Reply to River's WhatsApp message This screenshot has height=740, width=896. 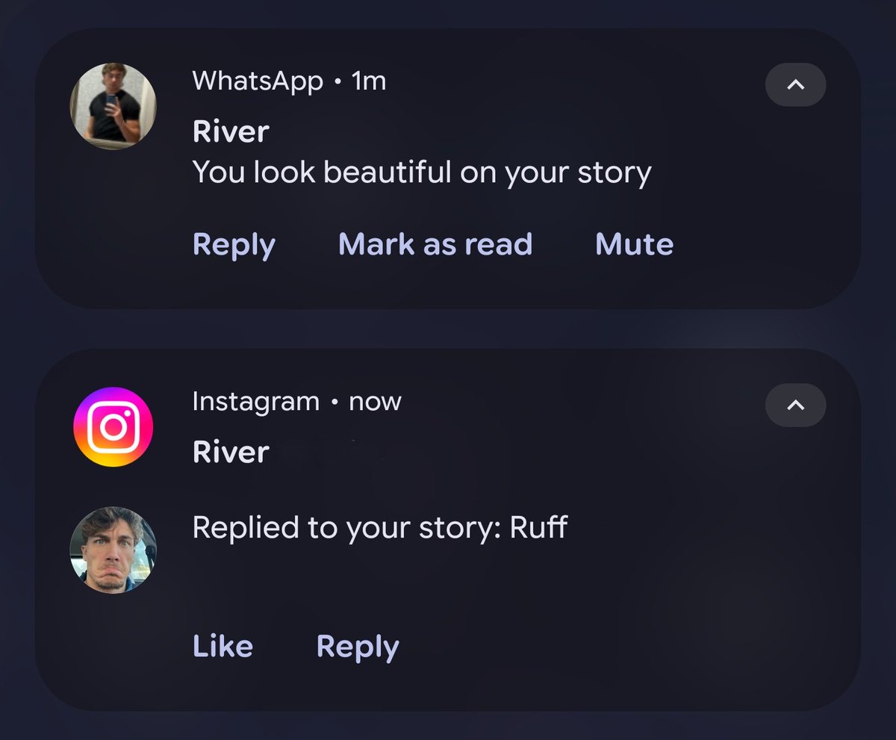coord(234,245)
